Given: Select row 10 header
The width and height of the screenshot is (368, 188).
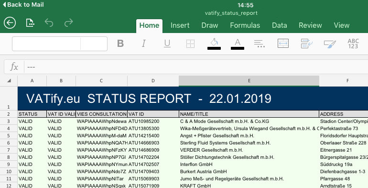Looking at the screenshot, I should point(9,172).
